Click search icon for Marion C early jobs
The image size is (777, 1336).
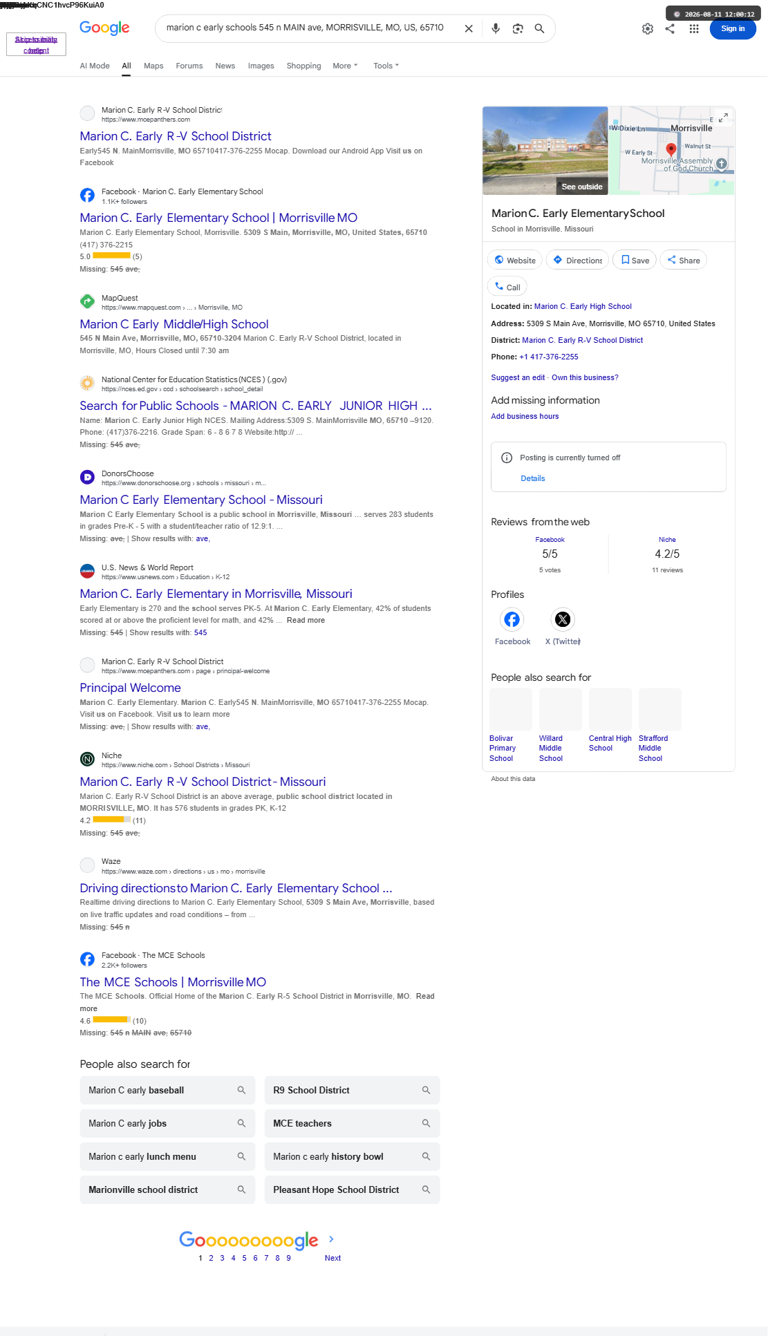click(x=241, y=1123)
